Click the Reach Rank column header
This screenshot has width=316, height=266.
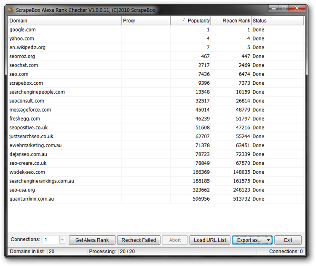231,21
